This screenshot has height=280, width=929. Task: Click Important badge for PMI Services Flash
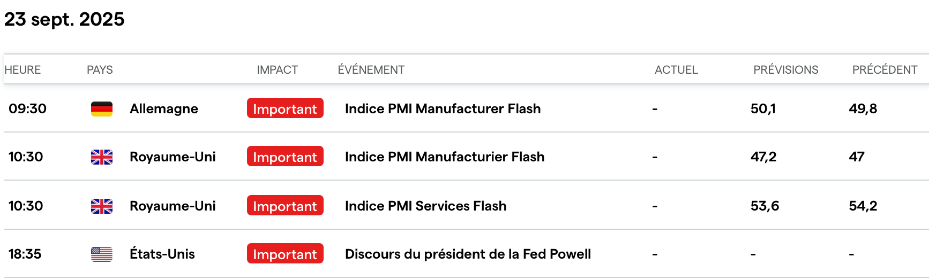(285, 206)
